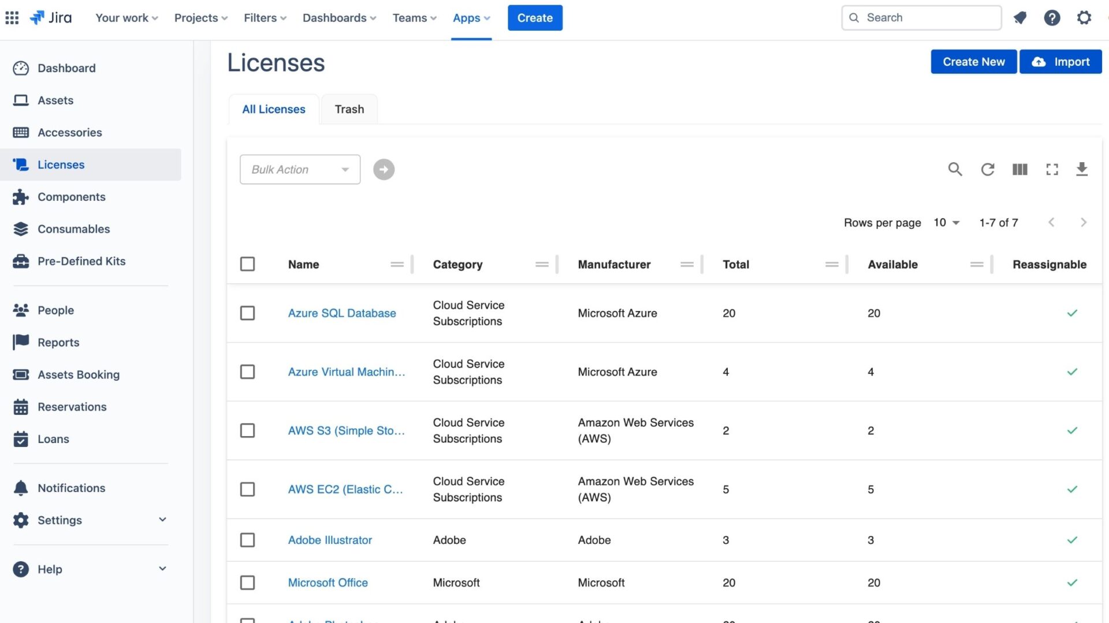Click the Accessories keyboard icon

(x=21, y=133)
